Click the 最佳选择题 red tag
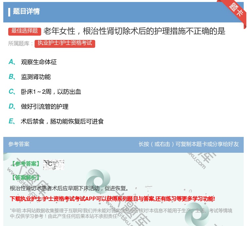Screen dimensions: 247x226 [x=25, y=31]
